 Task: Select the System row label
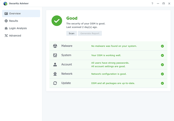pyautogui.click(x=66, y=55)
